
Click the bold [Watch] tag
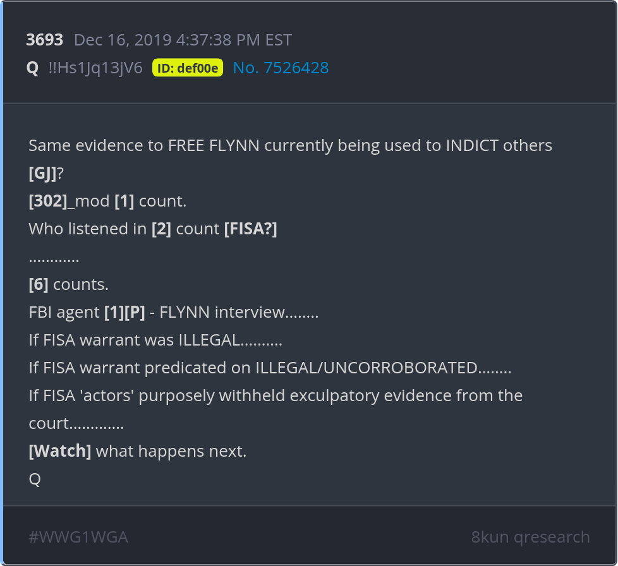(60, 451)
